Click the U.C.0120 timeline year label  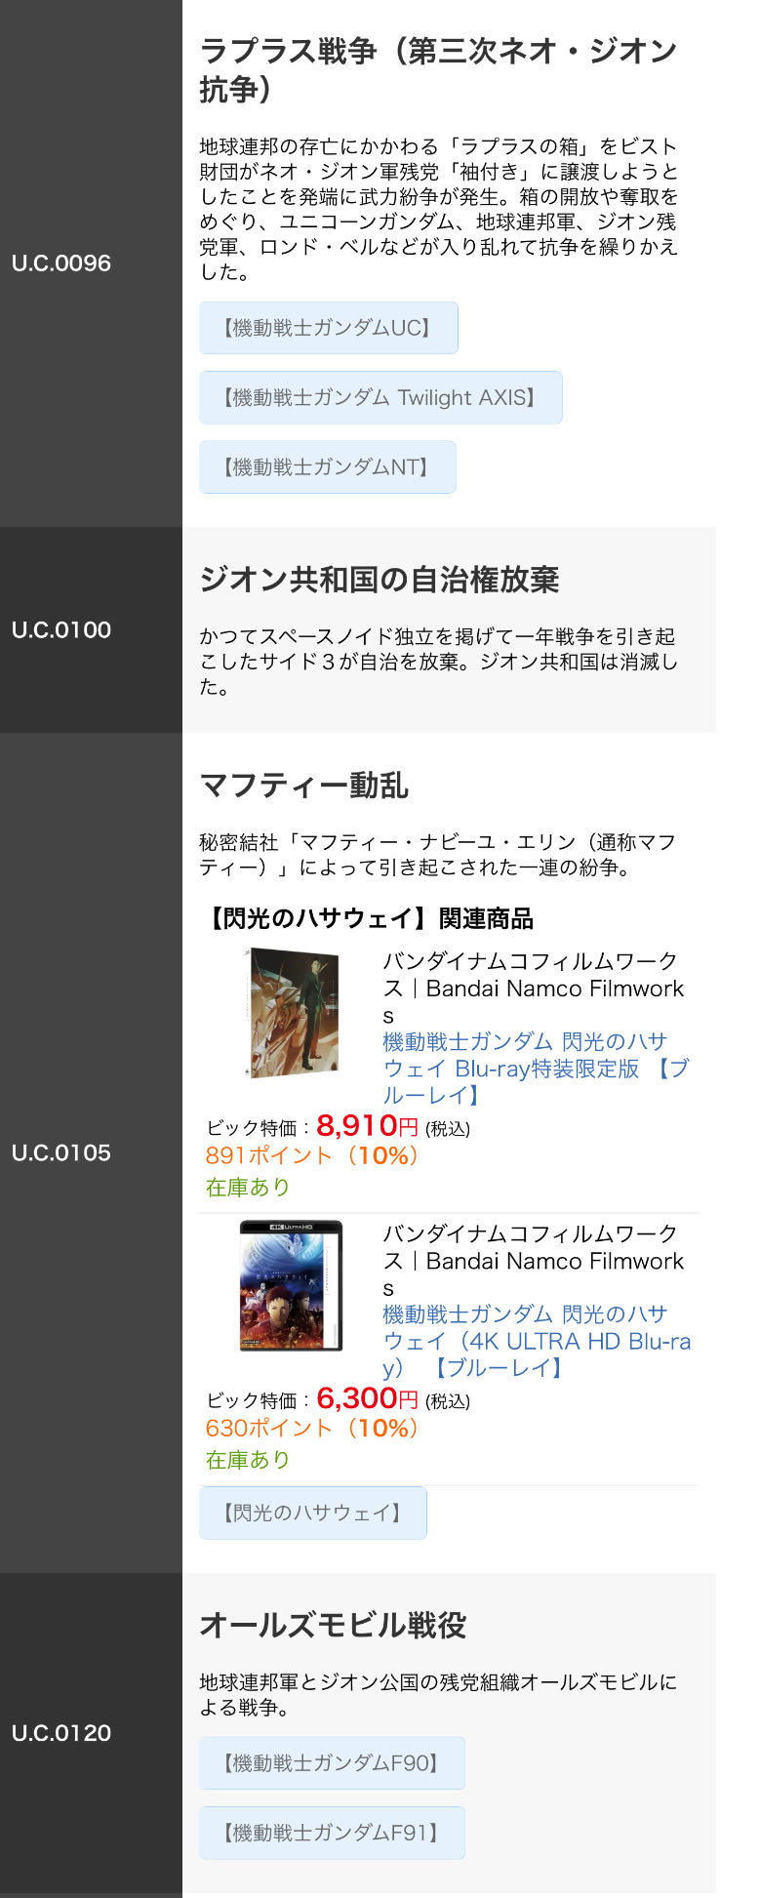[61, 1733]
